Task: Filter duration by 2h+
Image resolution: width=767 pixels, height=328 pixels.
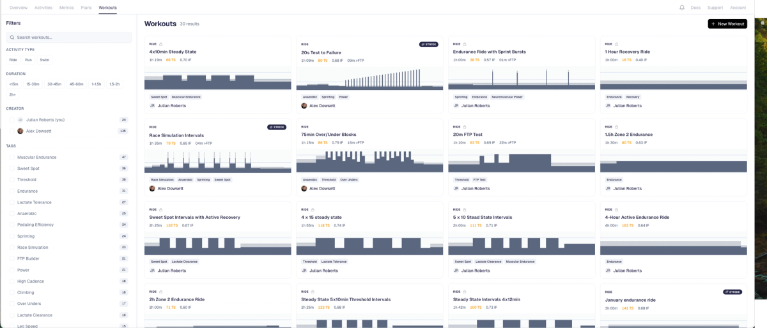Action: [12, 94]
